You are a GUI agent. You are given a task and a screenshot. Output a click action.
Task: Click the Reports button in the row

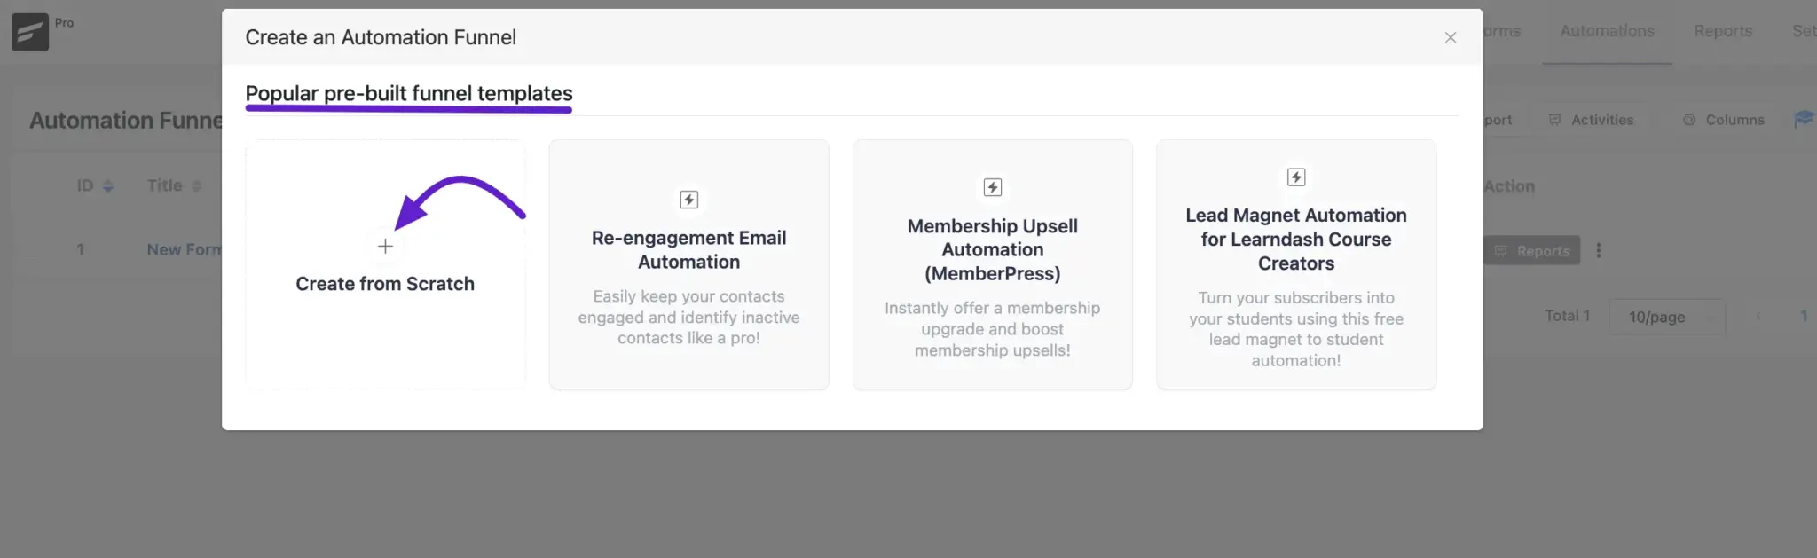point(1532,251)
